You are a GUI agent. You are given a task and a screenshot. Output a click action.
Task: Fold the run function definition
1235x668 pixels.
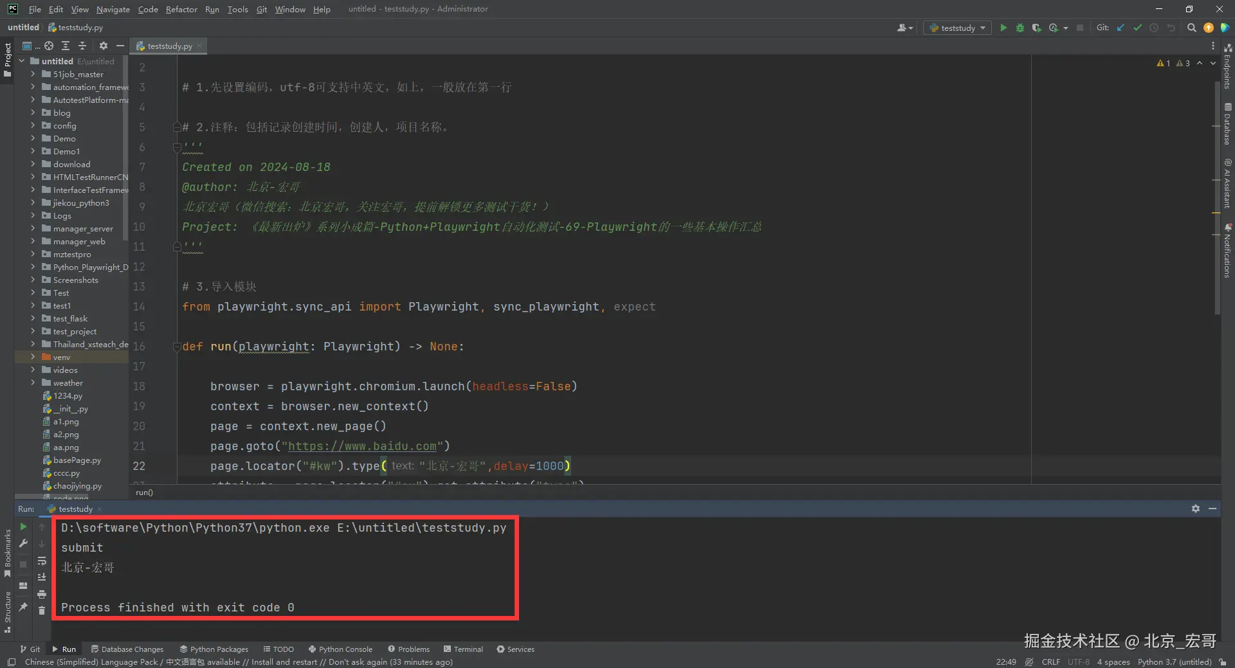tap(176, 347)
